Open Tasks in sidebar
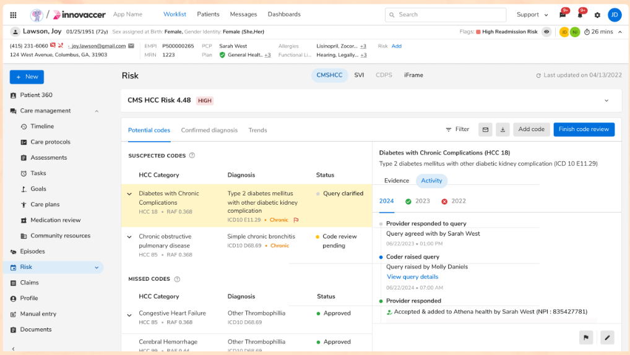This screenshot has height=355, width=630. coord(38,174)
